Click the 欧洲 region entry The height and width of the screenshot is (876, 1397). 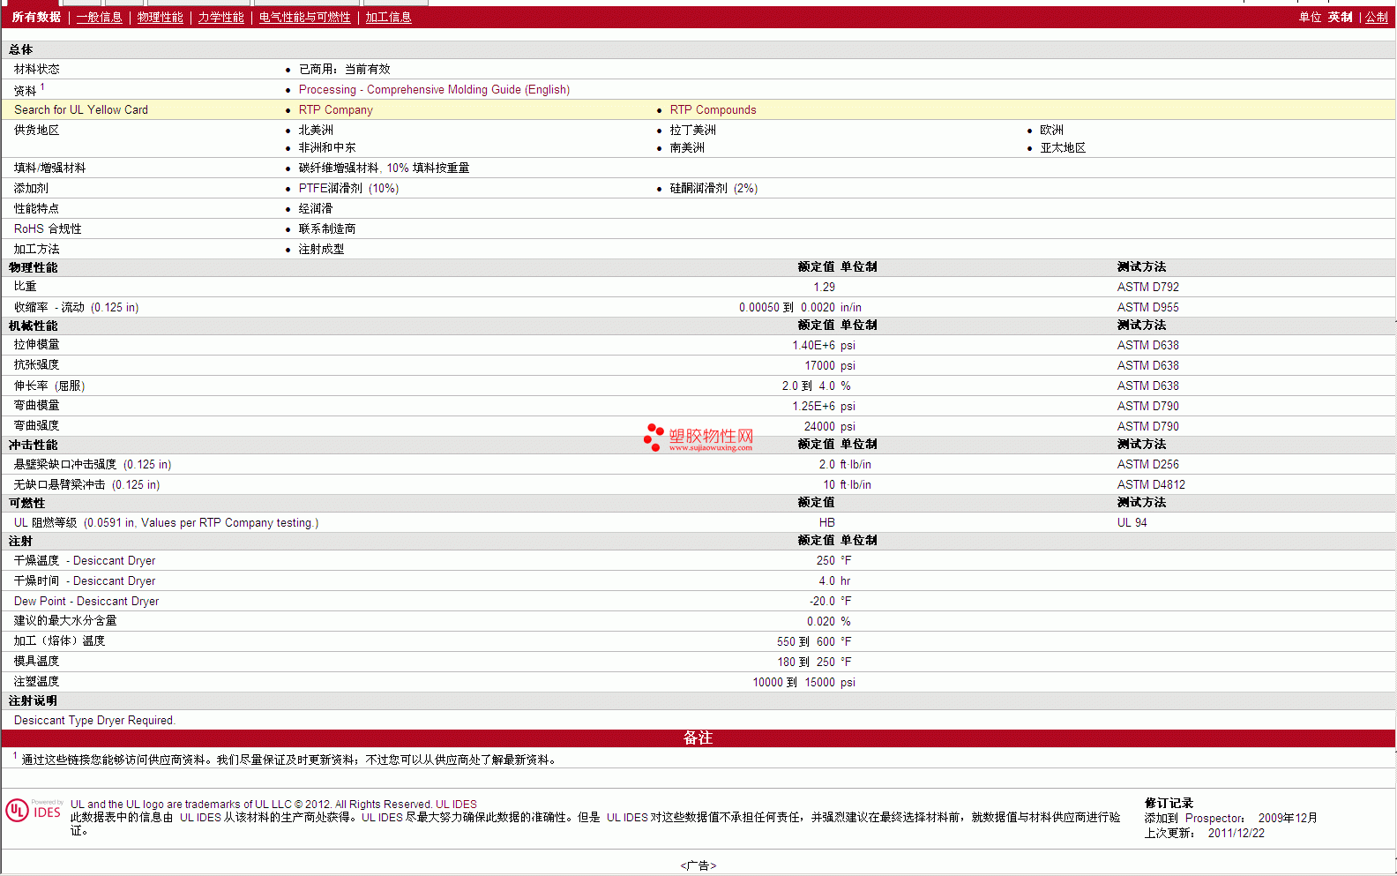[x=1051, y=130]
